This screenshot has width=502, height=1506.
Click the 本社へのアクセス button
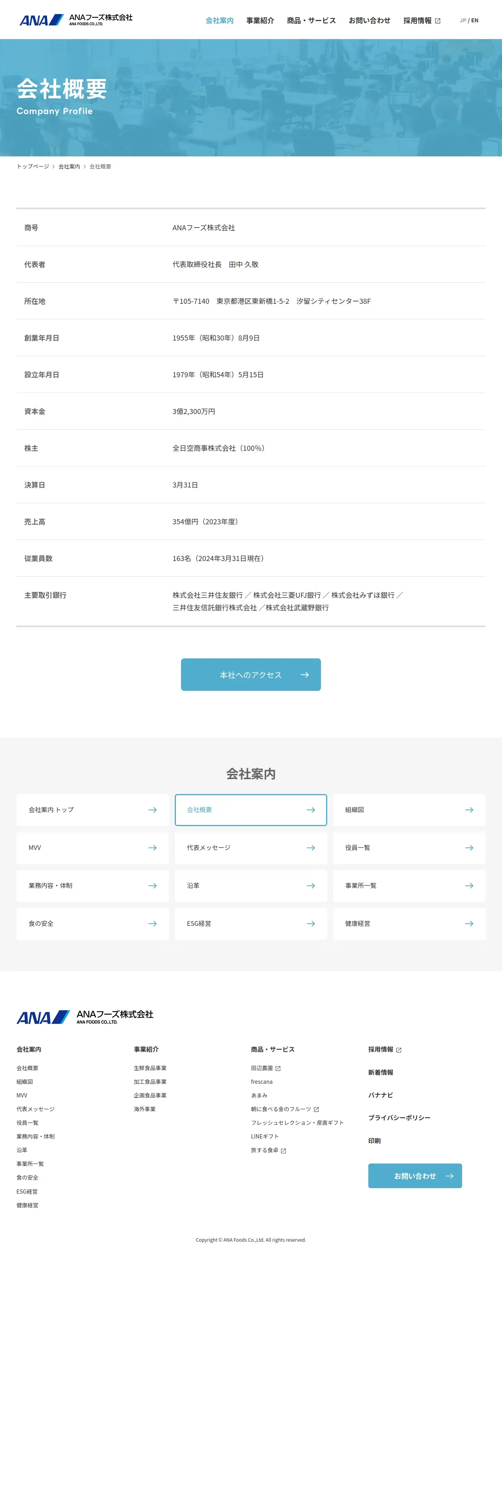click(251, 675)
